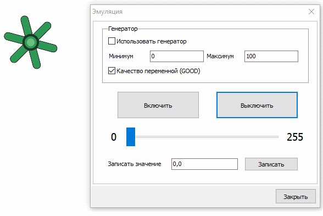Click the blue slider thumb

point(131,137)
